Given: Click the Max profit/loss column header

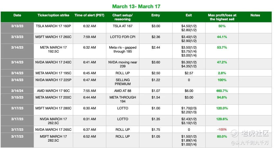Looking at the screenshot, I should tap(222, 17).
